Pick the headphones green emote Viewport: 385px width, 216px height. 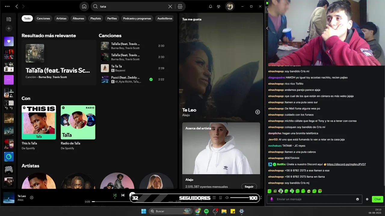coord(292,191)
